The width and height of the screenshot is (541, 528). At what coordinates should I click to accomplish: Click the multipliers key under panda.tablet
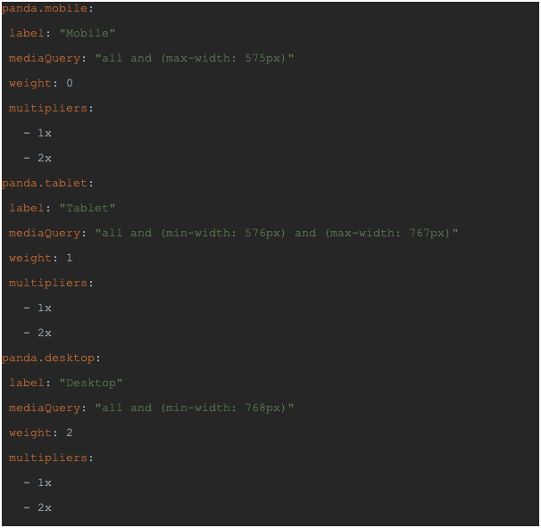pyautogui.click(x=48, y=283)
